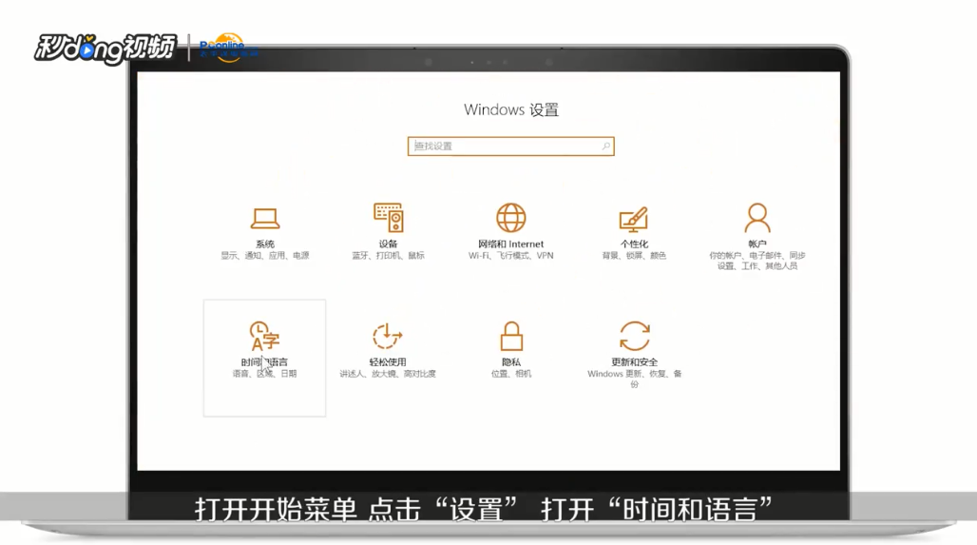Click Windows 更新、恢复、备份 description
Viewport: 977px width, 545px height.
click(x=634, y=379)
